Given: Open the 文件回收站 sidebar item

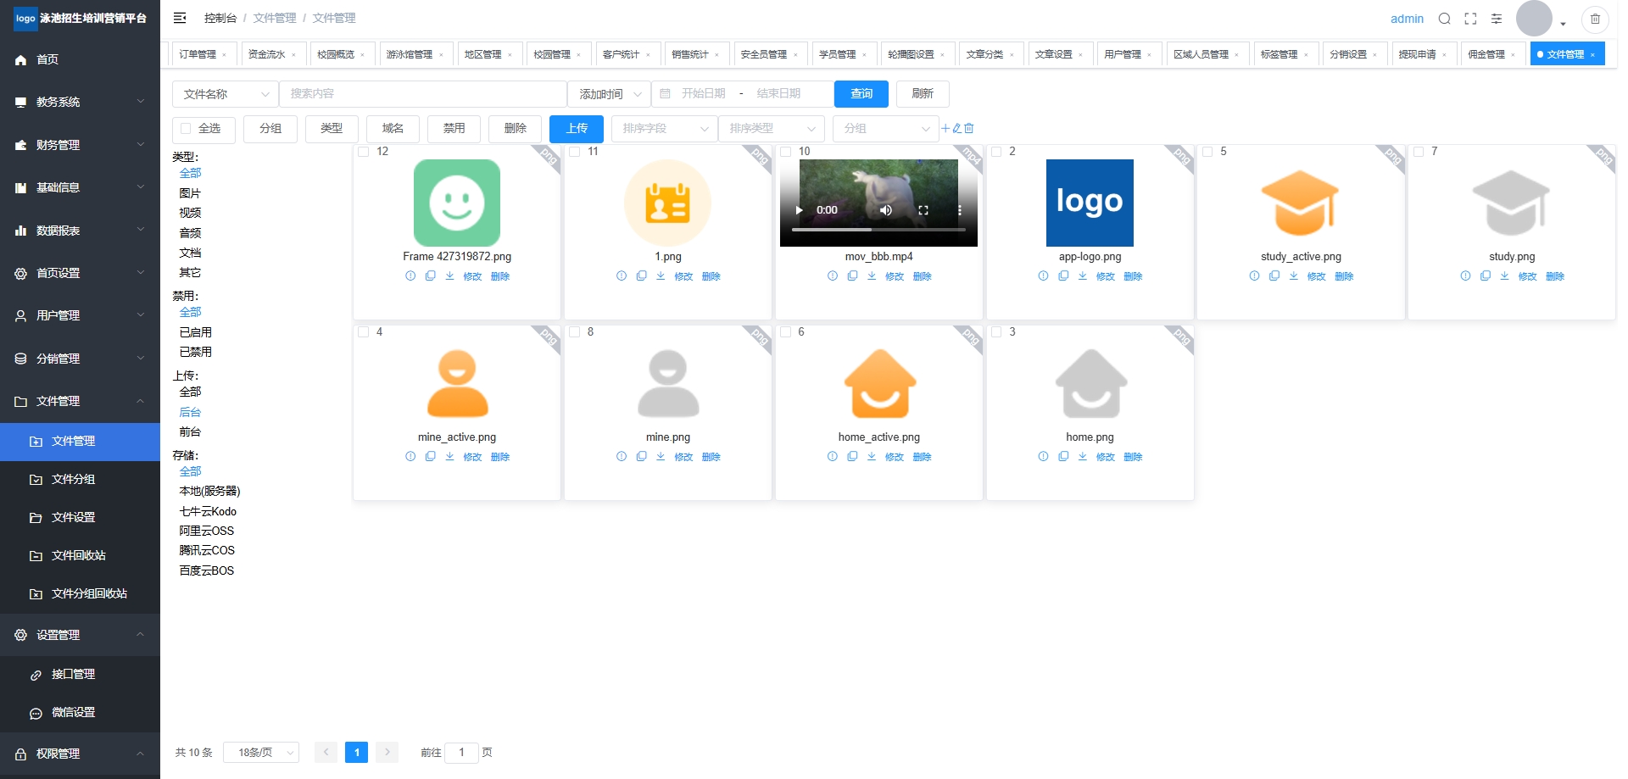Looking at the screenshot, I should 80,556.
